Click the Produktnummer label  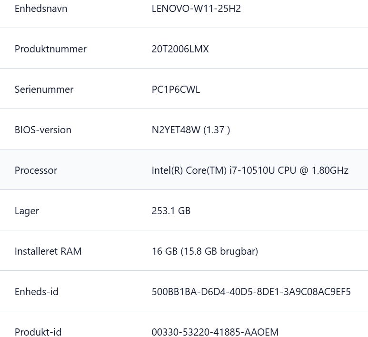click(x=50, y=49)
